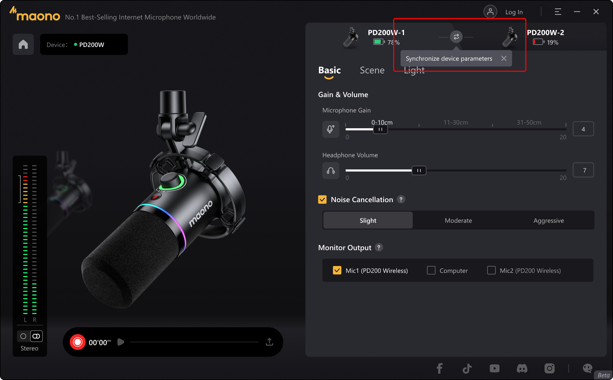Enable Computer monitor output checkbox
The image size is (613, 380).
431,270
